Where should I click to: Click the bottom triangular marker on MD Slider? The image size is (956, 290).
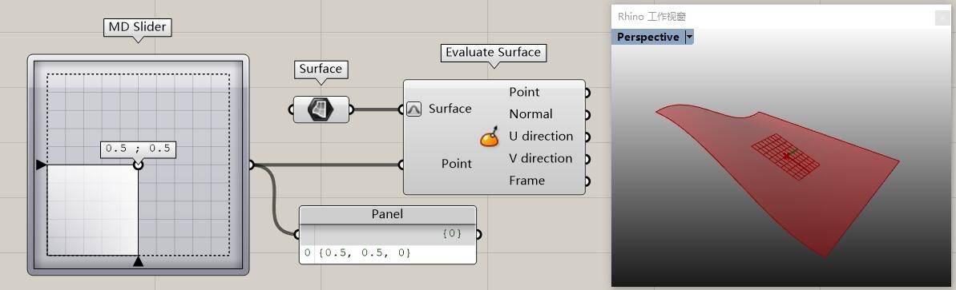(x=139, y=261)
